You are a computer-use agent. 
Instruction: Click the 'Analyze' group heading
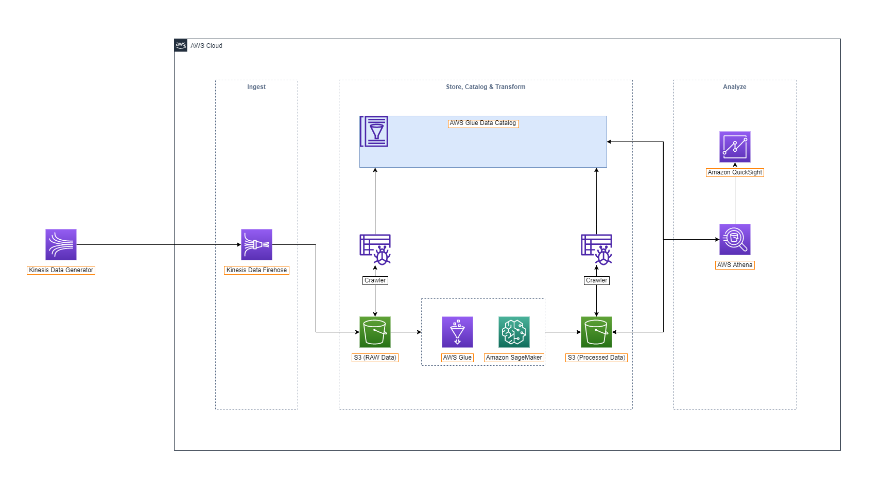coord(735,87)
